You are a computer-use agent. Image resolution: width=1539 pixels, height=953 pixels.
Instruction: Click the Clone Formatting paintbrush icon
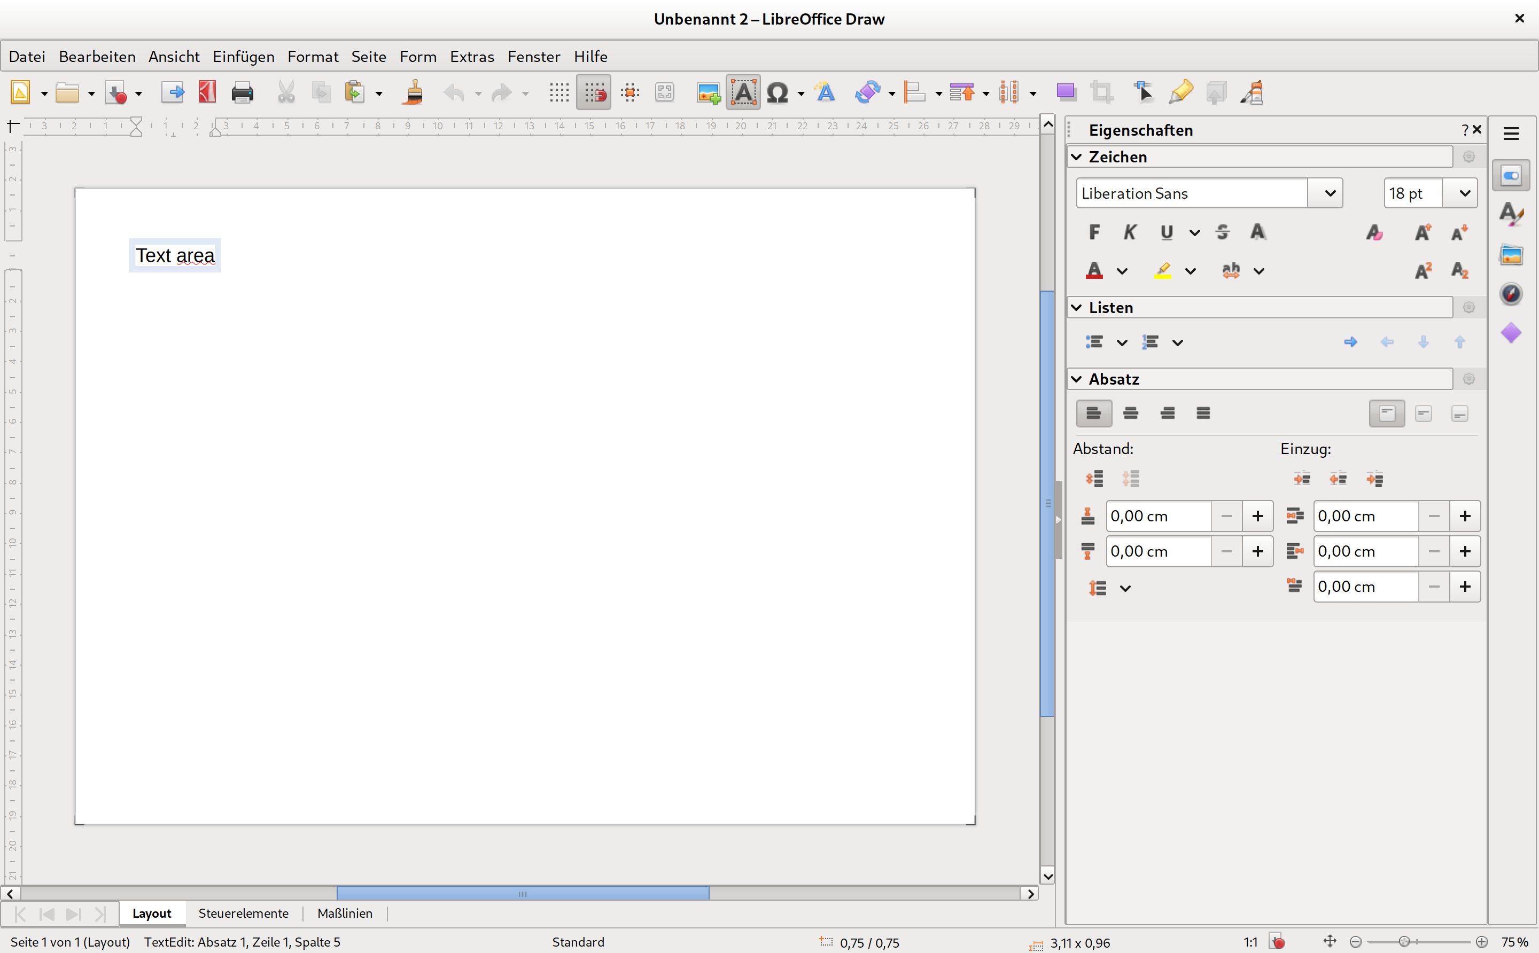(x=414, y=92)
